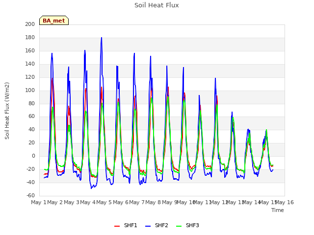The width and height of the screenshot is (314, 235).
Task: Click the May 5 x-axis label
Action: [104, 202]
